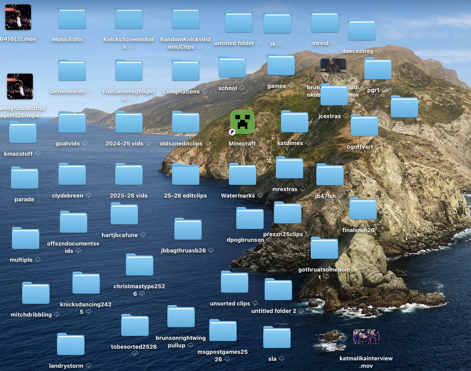Click the untitled folder icon
The height and width of the screenshot is (371, 471).
click(x=239, y=22)
